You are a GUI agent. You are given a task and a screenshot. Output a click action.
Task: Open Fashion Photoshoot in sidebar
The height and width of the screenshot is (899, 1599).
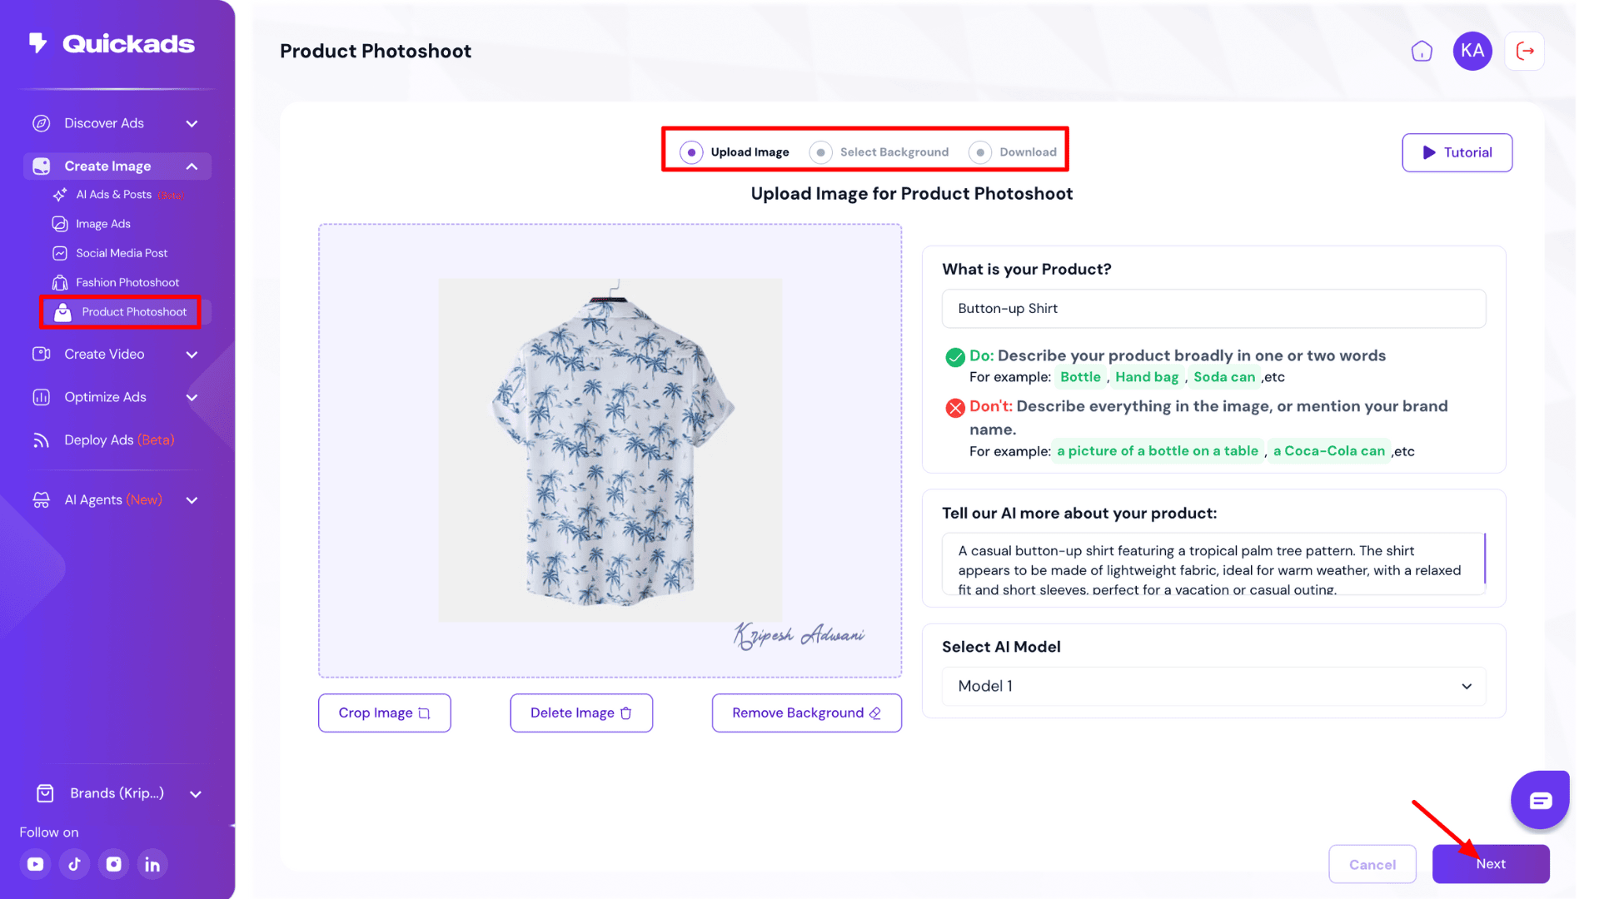click(x=127, y=283)
